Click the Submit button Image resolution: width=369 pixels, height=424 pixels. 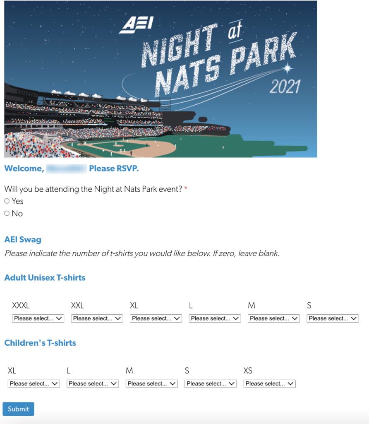18,409
